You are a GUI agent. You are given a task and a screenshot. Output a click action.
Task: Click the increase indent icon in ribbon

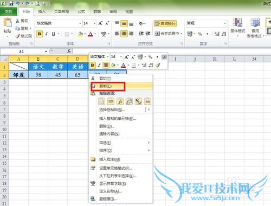point(148,34)
